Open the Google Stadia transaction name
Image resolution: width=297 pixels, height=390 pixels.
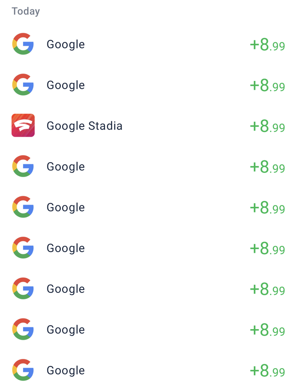coord(84,126)
